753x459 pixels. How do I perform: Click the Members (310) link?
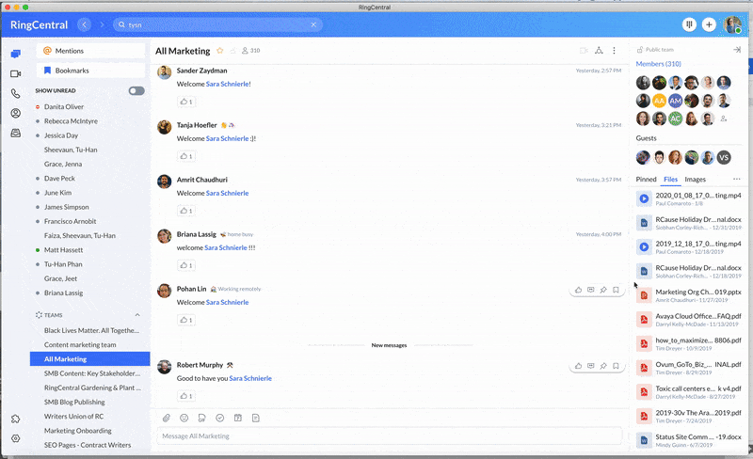click(658, 64)
